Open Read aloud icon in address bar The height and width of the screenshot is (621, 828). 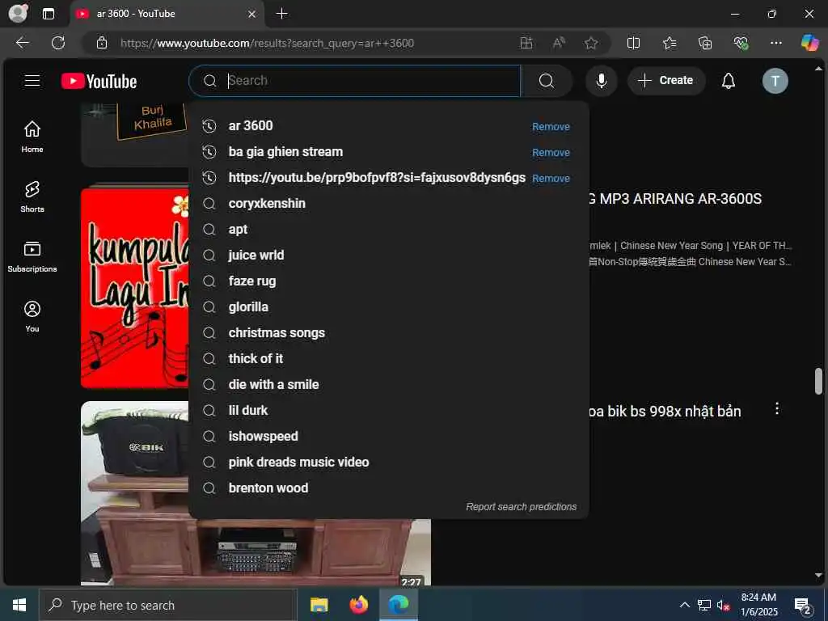559,43
